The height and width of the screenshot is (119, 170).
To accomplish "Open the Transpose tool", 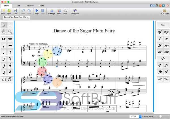I will coord(75,12).
